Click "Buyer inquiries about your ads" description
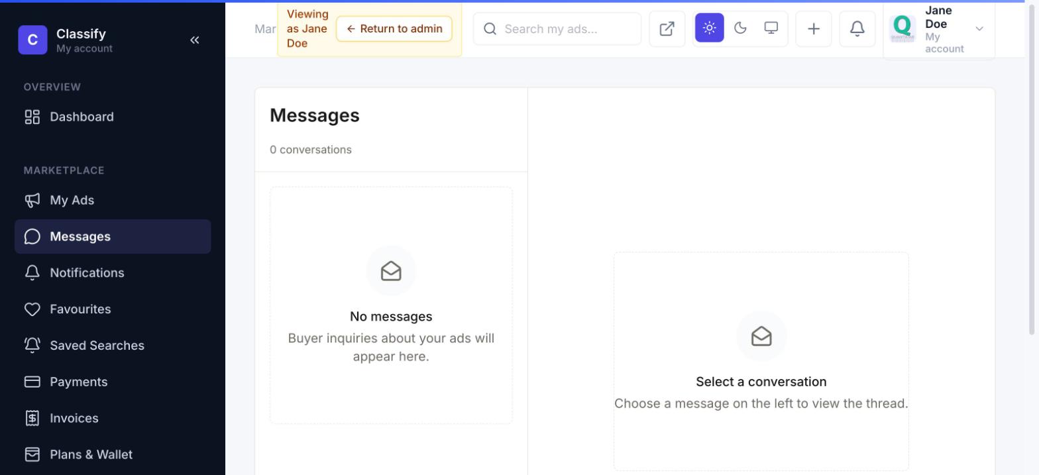The height and width of the screenshot is (475, 1039). 391,347
